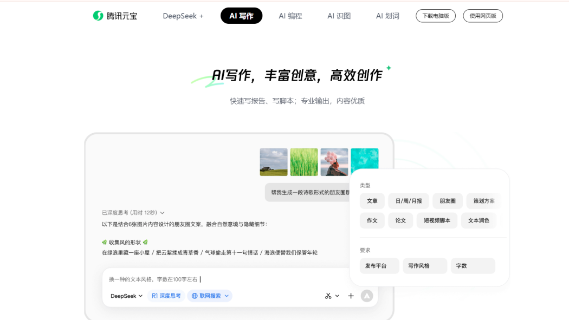Viewport: 569px width, 320px height.
Task: Click the R1 icon in 深度思考
Action: coord(154,296)
